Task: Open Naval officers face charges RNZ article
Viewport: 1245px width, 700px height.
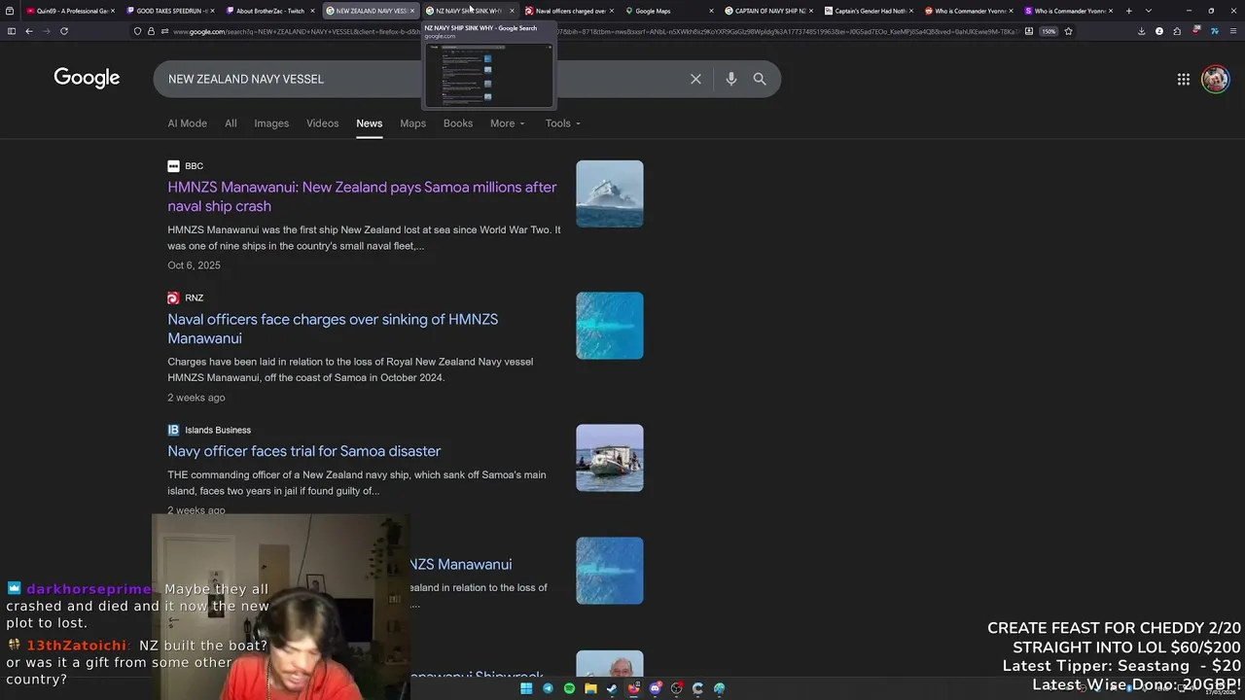Action: point(333,329)
